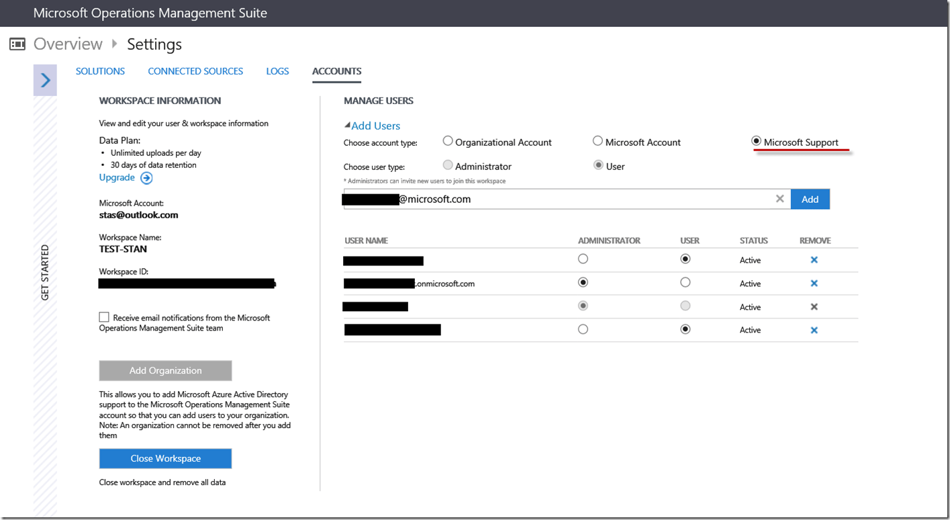The height and width of the screenshot is (520, 950).
Task: Go to the Logs tab
Action: point(277,71)
